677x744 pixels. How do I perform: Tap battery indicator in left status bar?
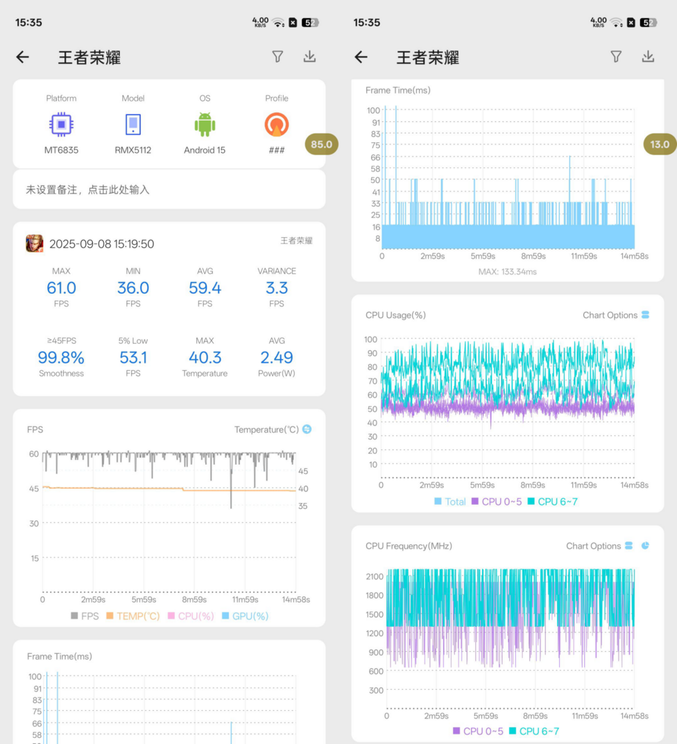(x=310, y=22)
